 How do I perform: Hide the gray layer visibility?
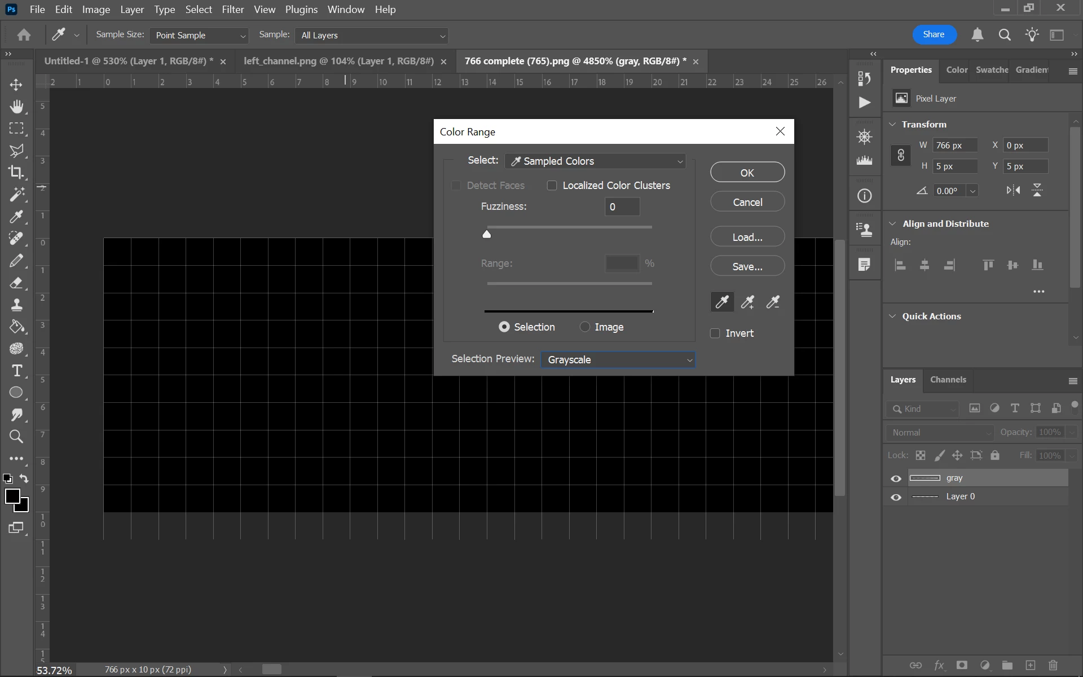[896, 478]
